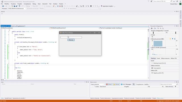Click the red Stop debugging icon

[x=60, y=6]
